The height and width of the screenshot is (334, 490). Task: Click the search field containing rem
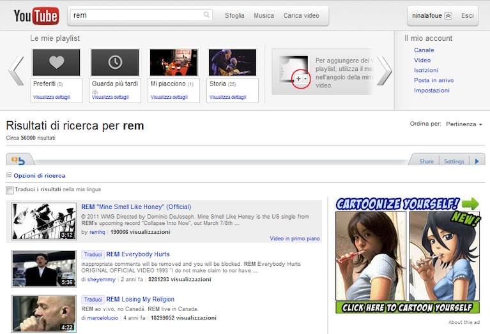[x=141, y=15]
